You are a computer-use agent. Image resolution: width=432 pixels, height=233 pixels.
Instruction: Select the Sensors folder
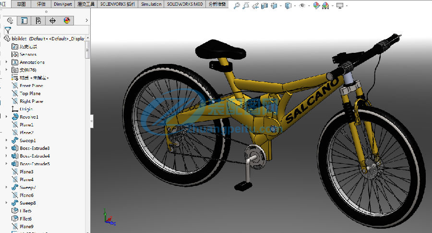[x=24, y=54]
